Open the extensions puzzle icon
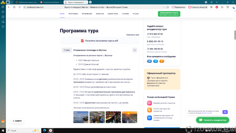236x133 pixels. pos(222,7)
